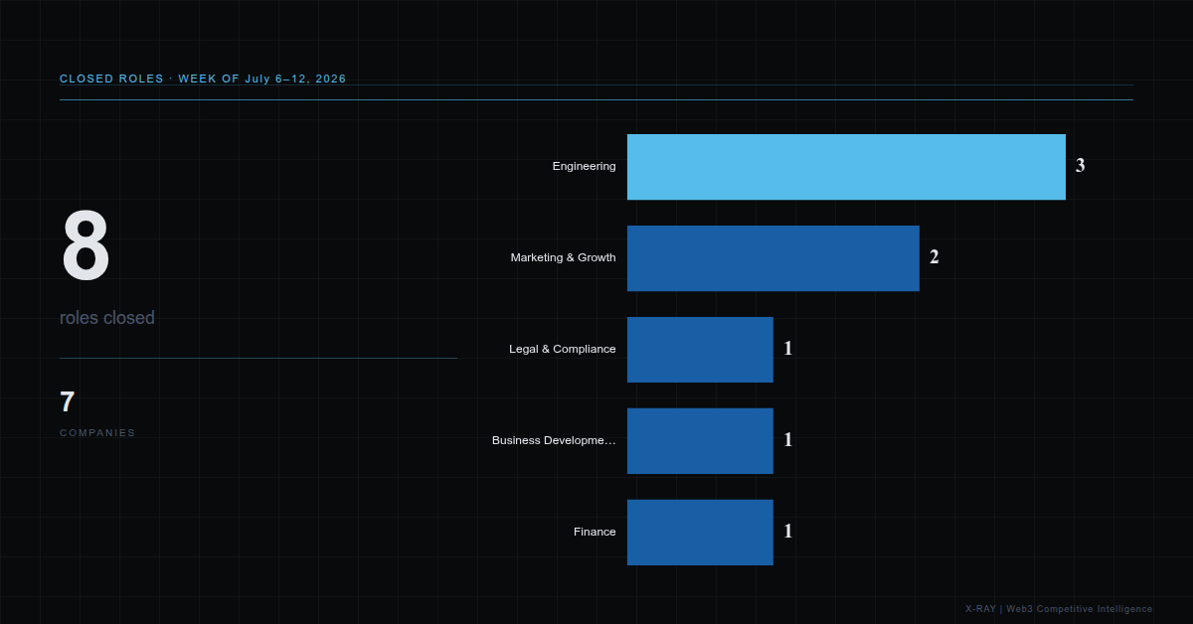Click the value 2 beside Marketing bar
The width and height of the screenshot is (1193, 624).
click(x=935, y=257)
